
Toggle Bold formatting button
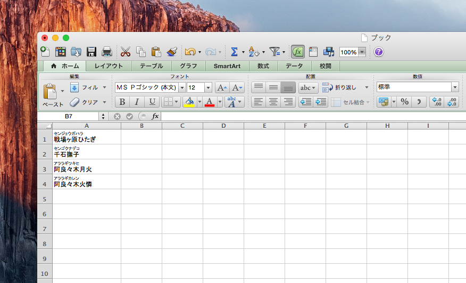(122, 102)
